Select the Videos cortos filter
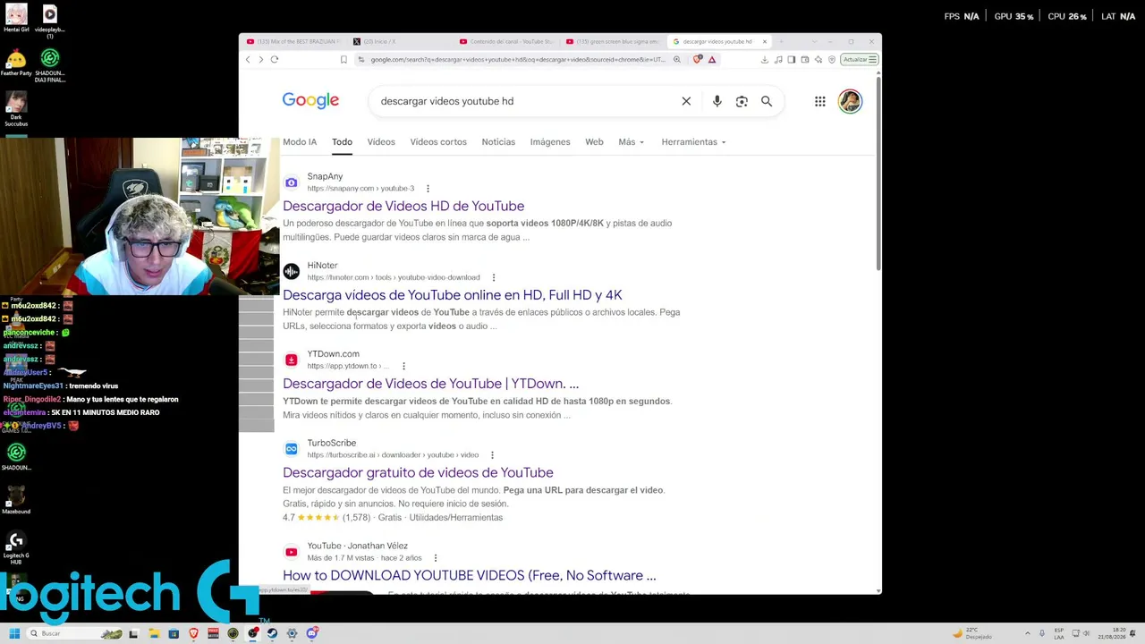Viewport: 1145px width, 644px height. 438,142
